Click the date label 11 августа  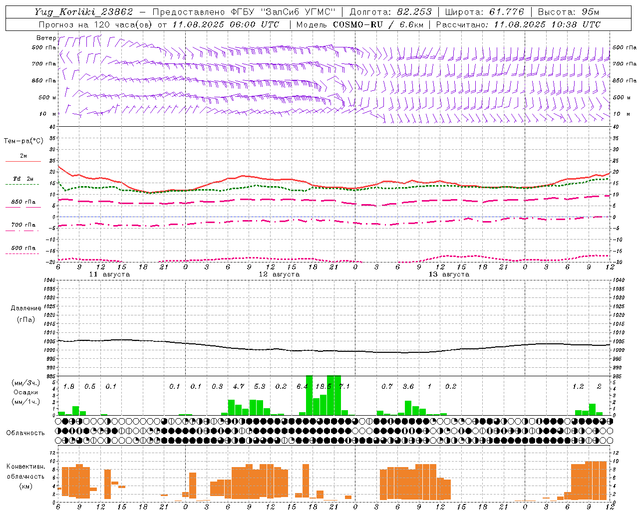click(x=109, y=274)
